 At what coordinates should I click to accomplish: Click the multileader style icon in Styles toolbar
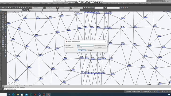[71, 8]
